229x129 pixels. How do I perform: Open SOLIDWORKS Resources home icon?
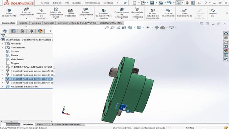tap(226, 33)
